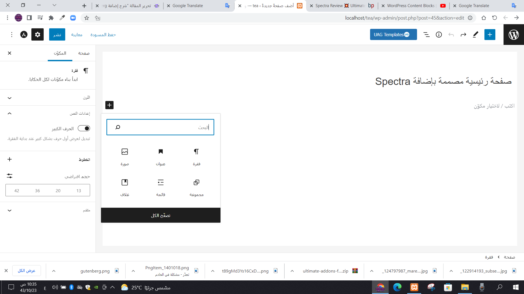Insert the List block (قائمة)

pyautogui.click(x=160, y=188)
